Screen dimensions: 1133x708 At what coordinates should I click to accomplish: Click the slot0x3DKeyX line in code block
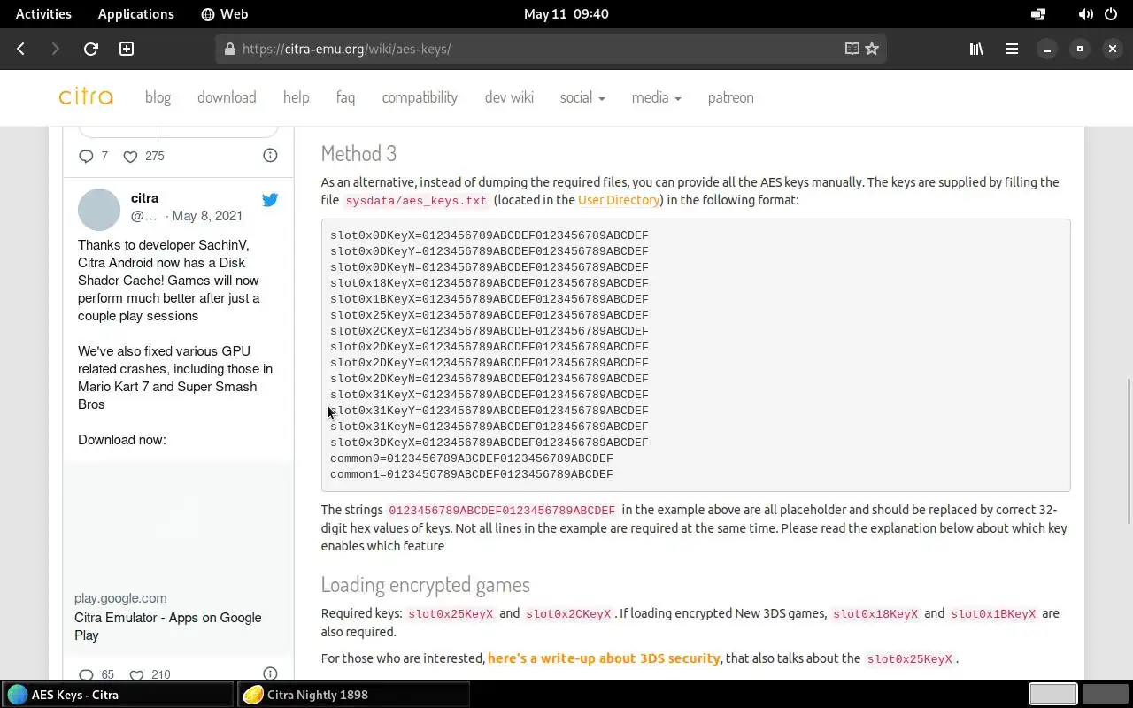coord(489,442)
